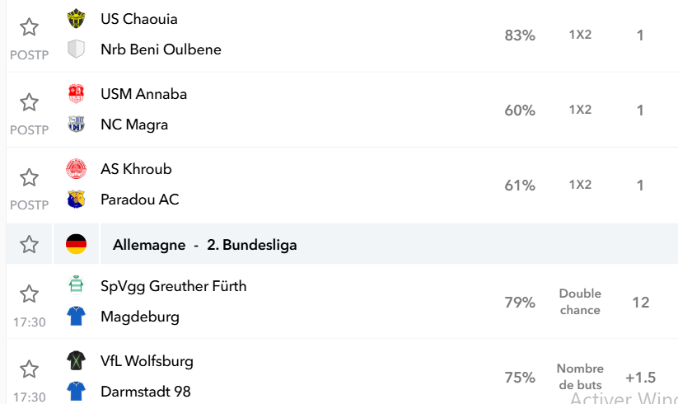The height and width of the screenshot is (404, 678).
Task: Click the Magdeburg blue jersey icon
Action: click(x=76, y=317)
